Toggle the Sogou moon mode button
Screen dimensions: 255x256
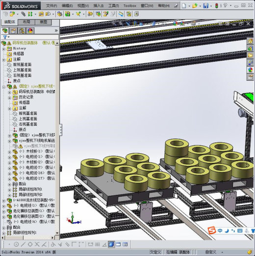[227, 231]
